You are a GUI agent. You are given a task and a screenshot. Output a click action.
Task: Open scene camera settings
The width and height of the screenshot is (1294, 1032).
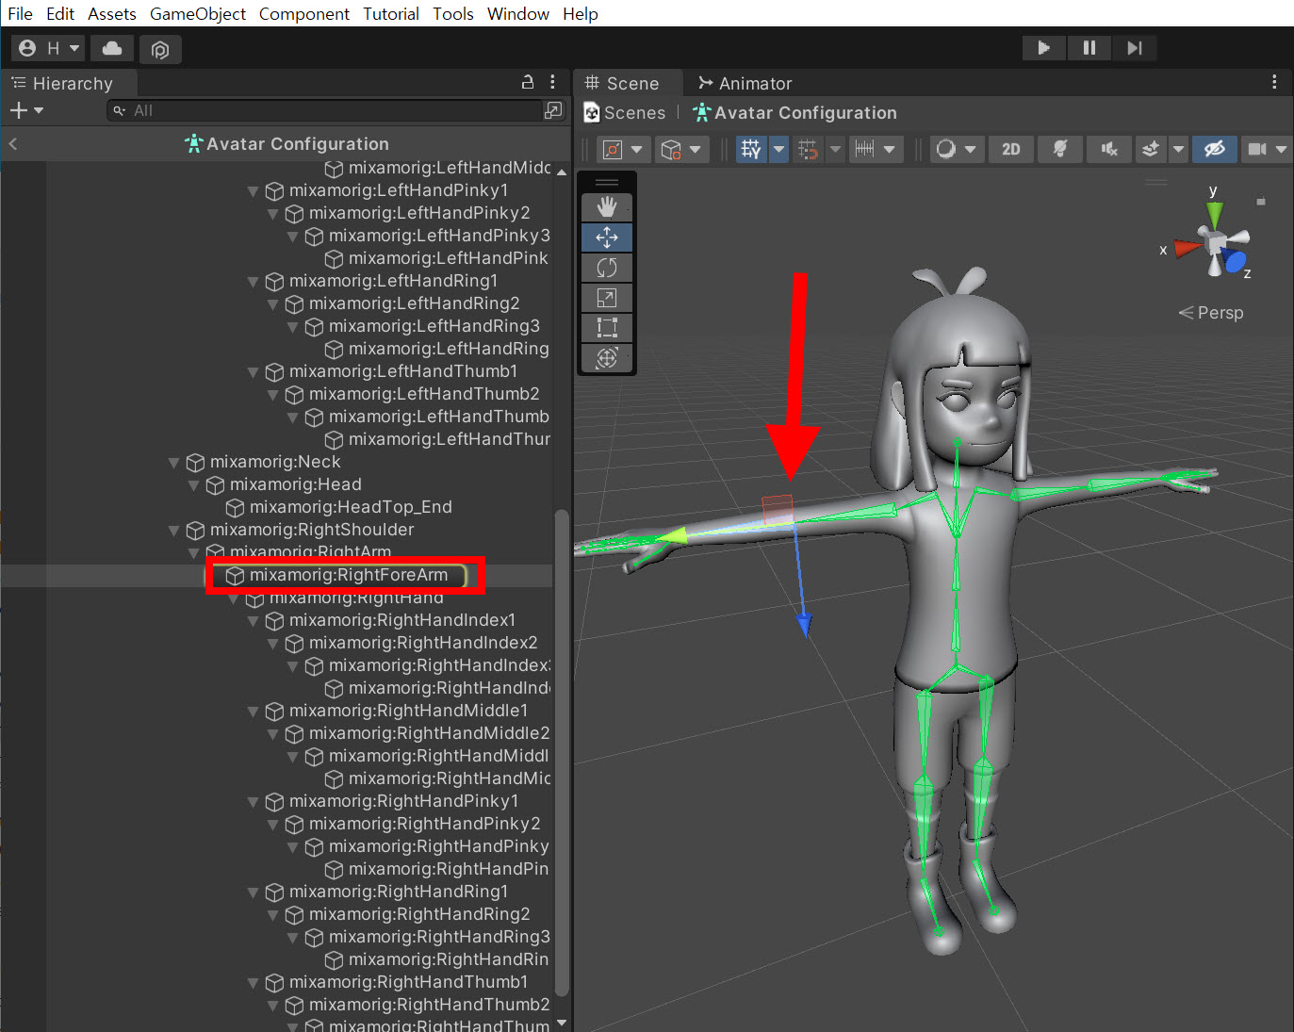tap(1256, 149)
